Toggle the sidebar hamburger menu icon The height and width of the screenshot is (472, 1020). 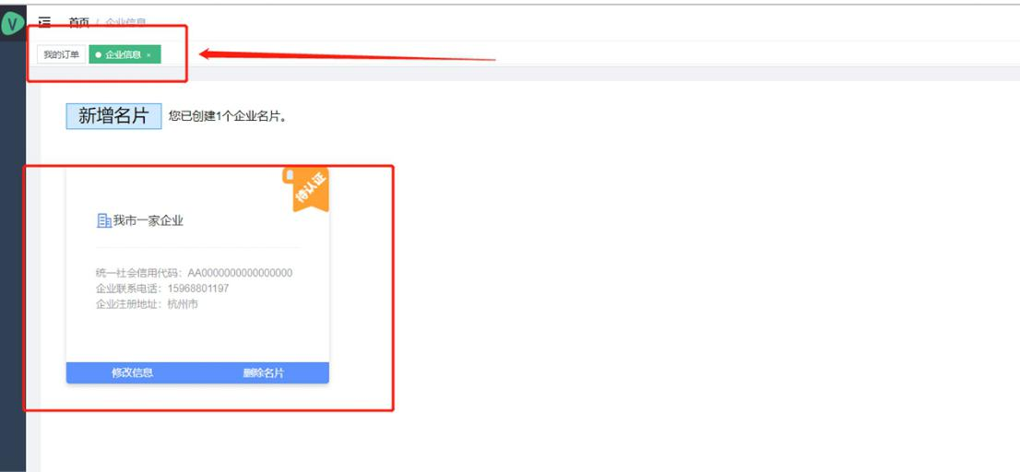pos(44,23)
